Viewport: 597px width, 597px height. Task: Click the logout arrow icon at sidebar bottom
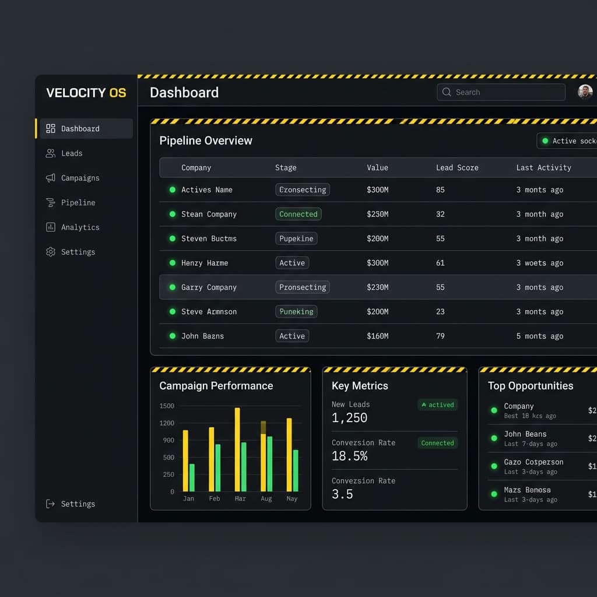tap(51, 504)
